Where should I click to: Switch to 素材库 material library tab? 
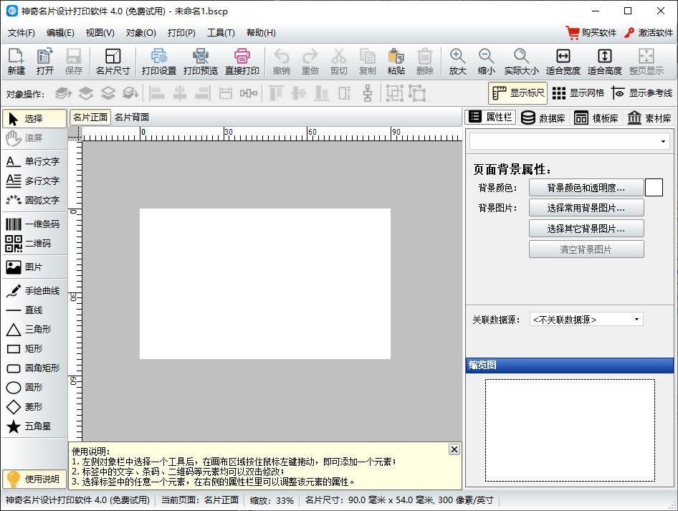649,118
